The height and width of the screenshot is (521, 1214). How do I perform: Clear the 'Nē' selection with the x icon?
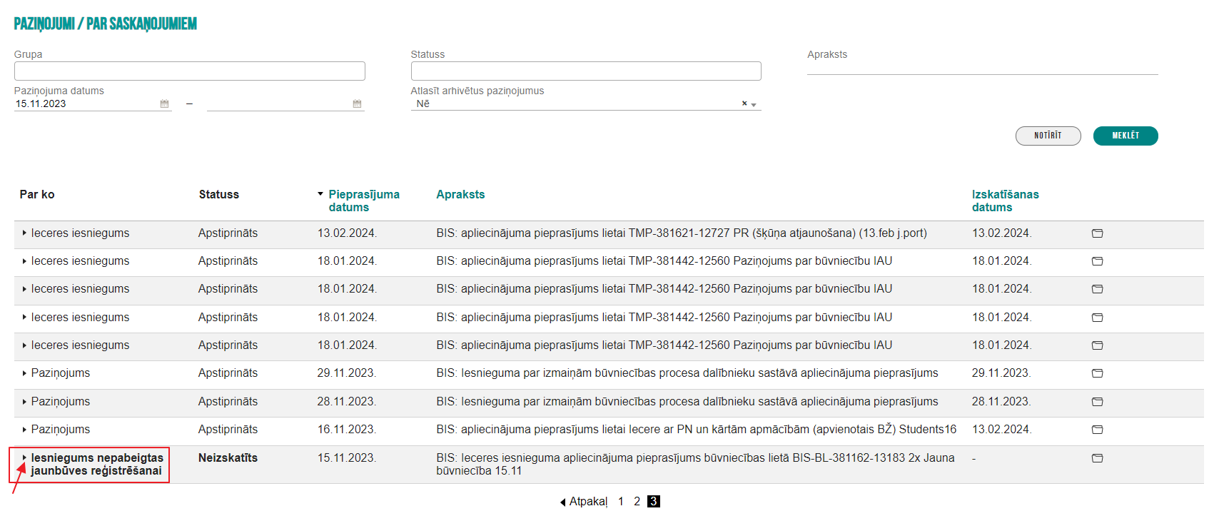(744, 103)
